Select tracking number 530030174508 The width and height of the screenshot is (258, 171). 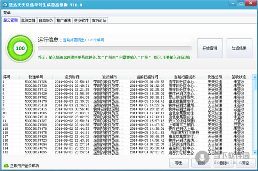tap(36, 125)
